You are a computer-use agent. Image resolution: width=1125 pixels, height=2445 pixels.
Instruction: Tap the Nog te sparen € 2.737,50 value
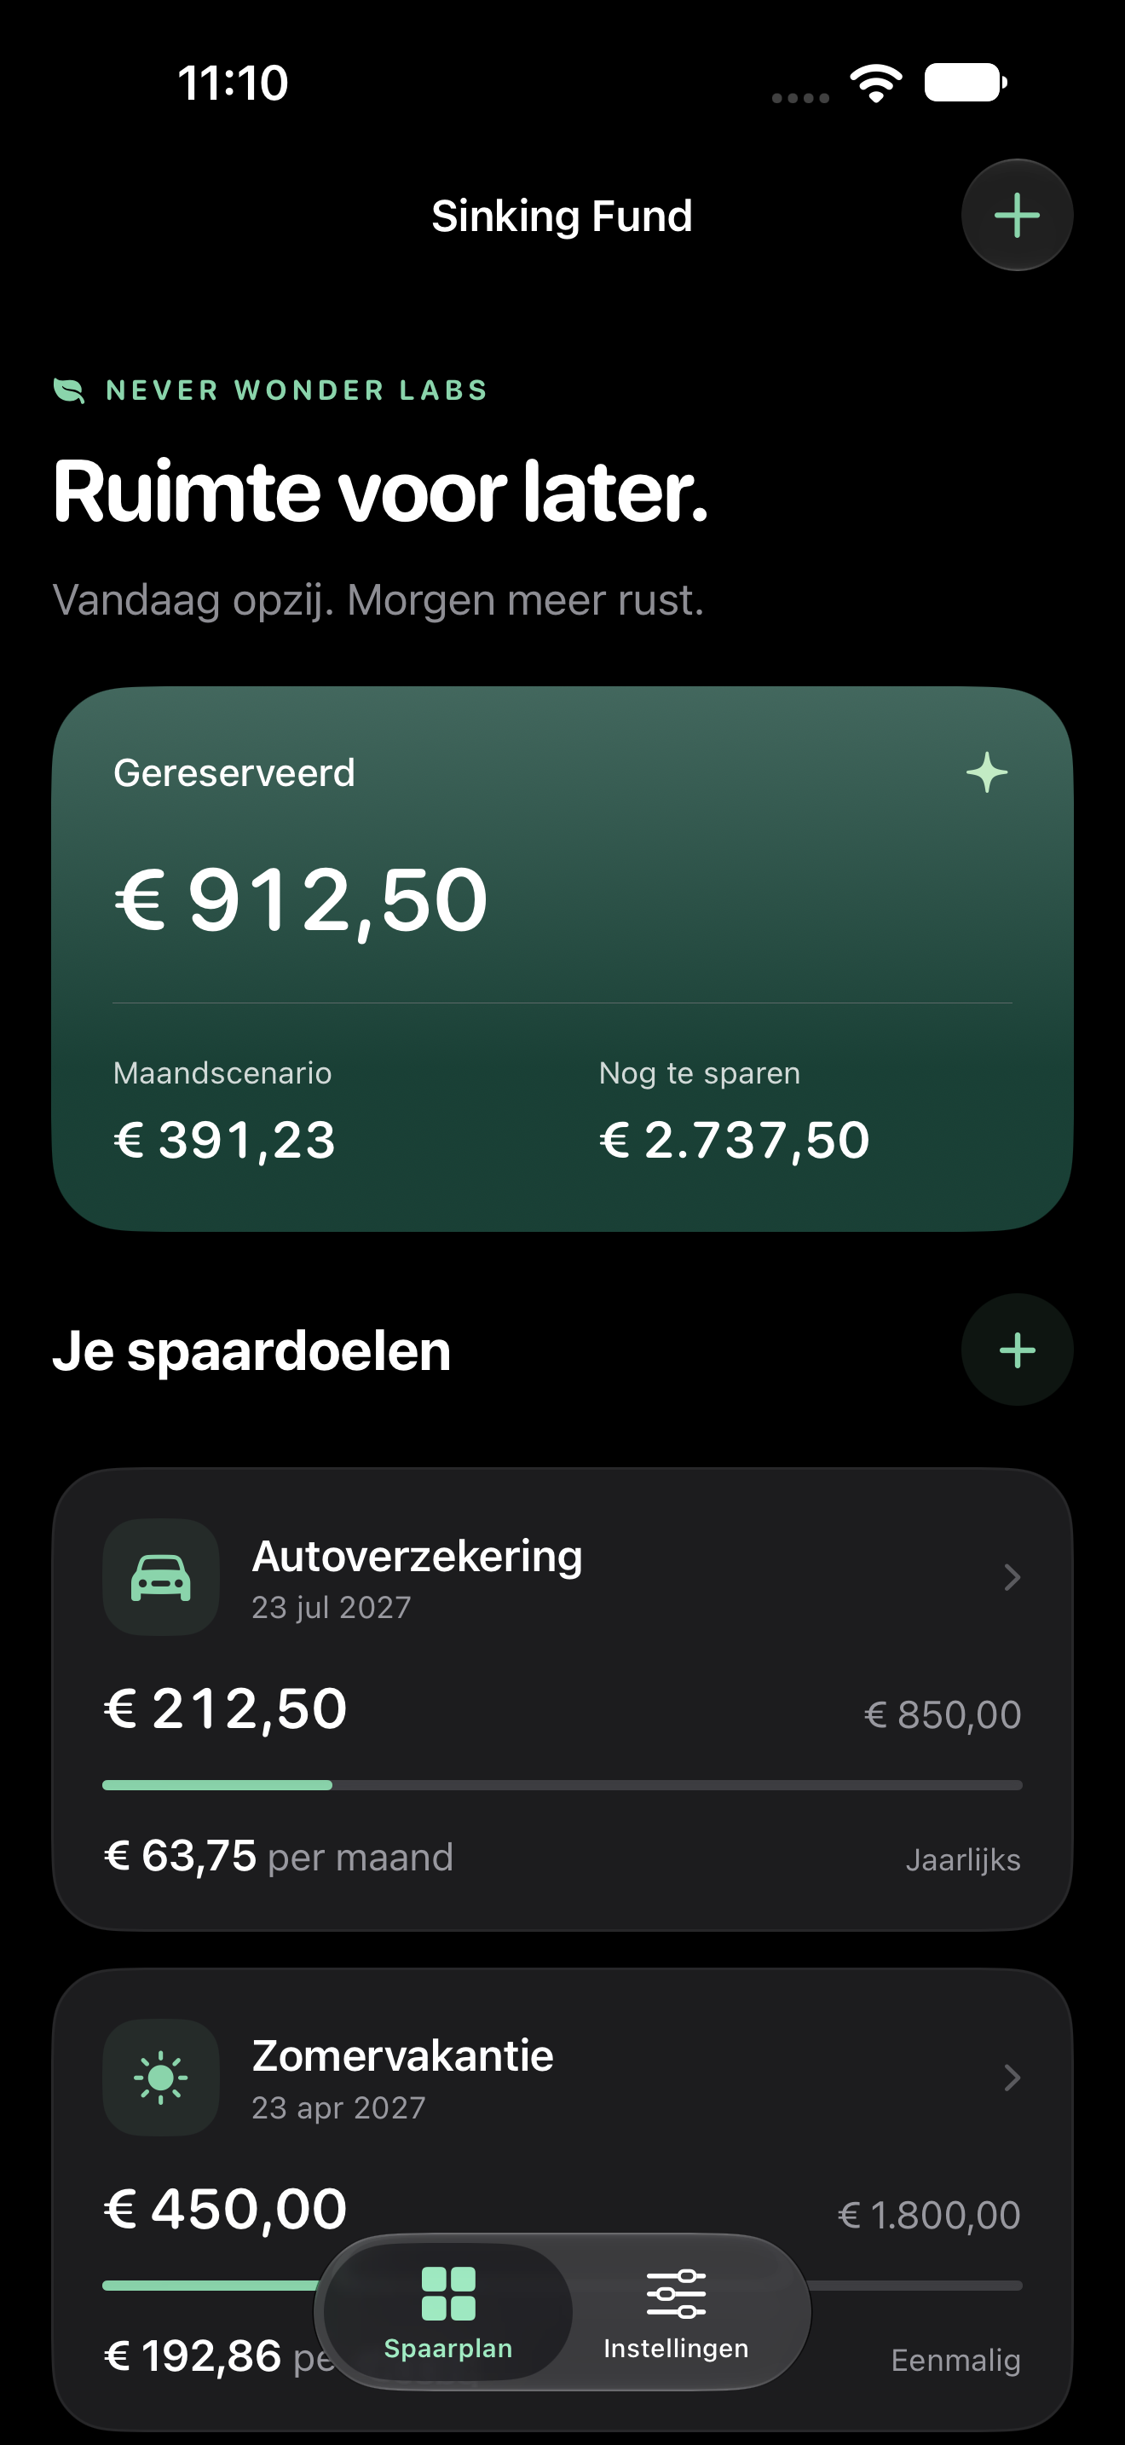(x=734, y=1140)
